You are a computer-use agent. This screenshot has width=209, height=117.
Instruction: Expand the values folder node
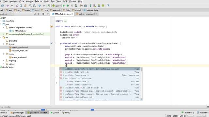(x=4, y=64)
